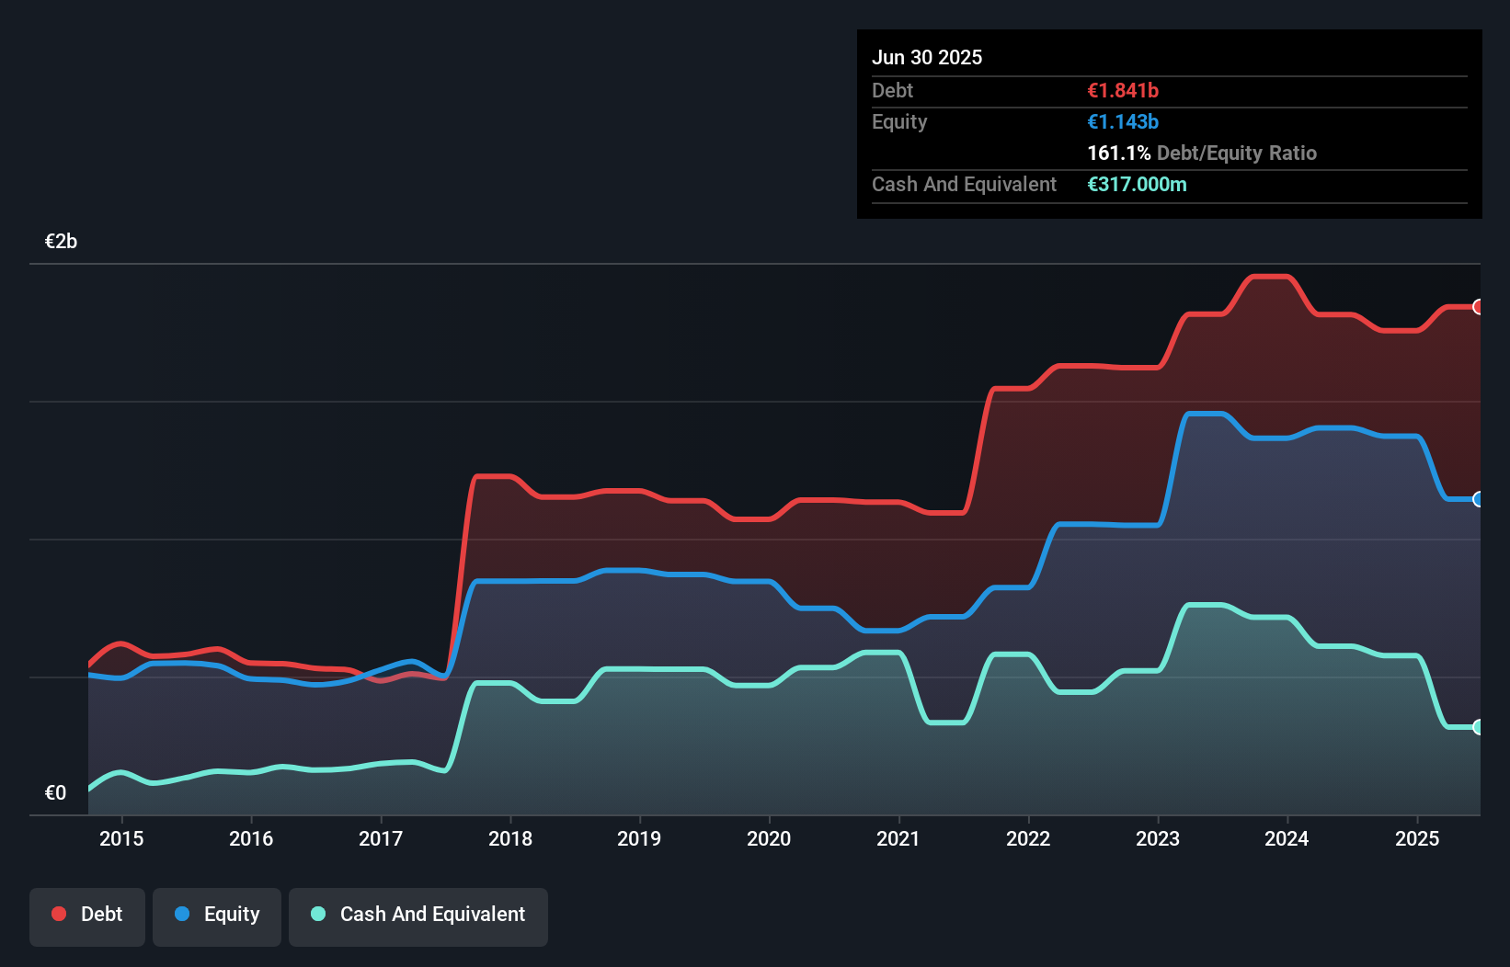The width and height of the screenshot is (1510, 967).
Task: Click the €1.143b Equity value link
Action: coord(1123,121)
